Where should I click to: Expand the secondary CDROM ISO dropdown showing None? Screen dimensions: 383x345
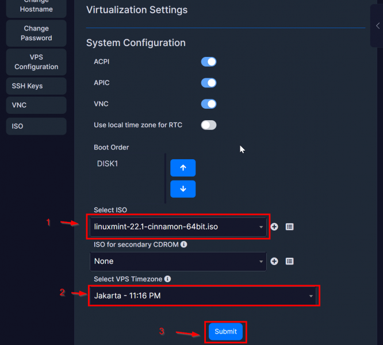point(178,261)
